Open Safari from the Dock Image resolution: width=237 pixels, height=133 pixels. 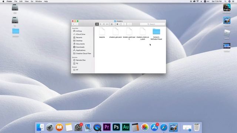[x=164, y=127]
